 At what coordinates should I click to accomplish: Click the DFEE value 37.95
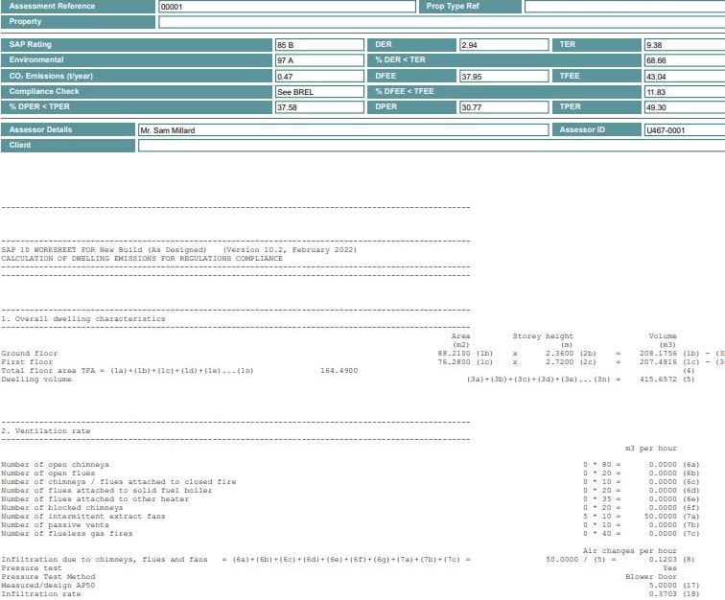coord(504,77)
